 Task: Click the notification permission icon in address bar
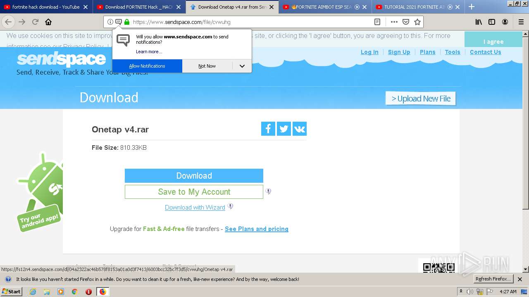click(119, 22)
